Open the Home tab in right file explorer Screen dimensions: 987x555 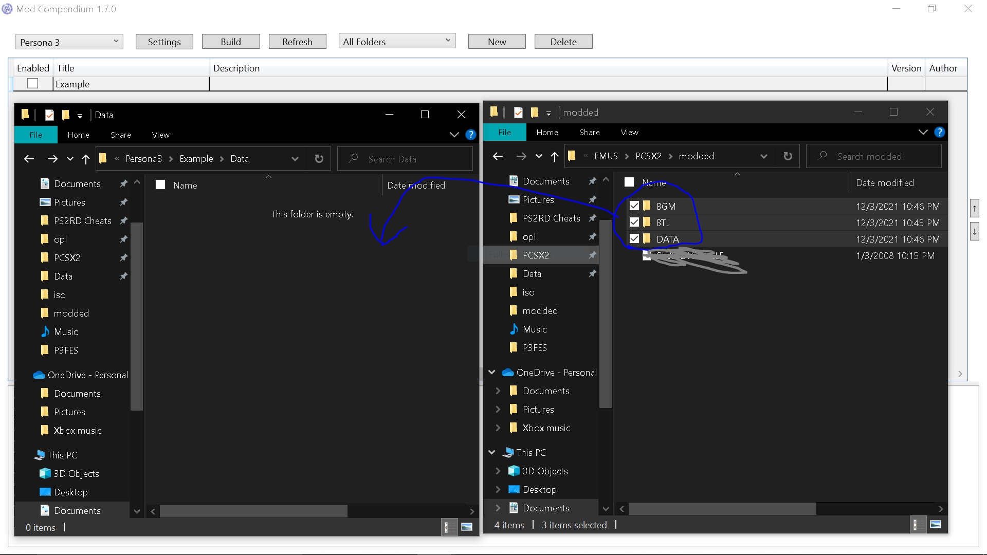(x=546, y=132)
